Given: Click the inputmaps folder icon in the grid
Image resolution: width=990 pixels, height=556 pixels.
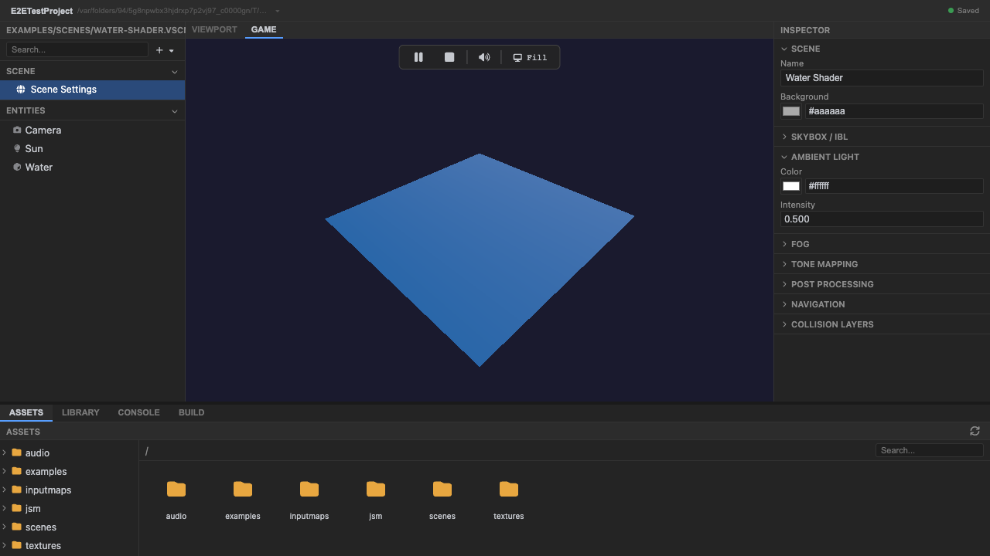Looking at the screenshot, I should (x=309, y=489).
